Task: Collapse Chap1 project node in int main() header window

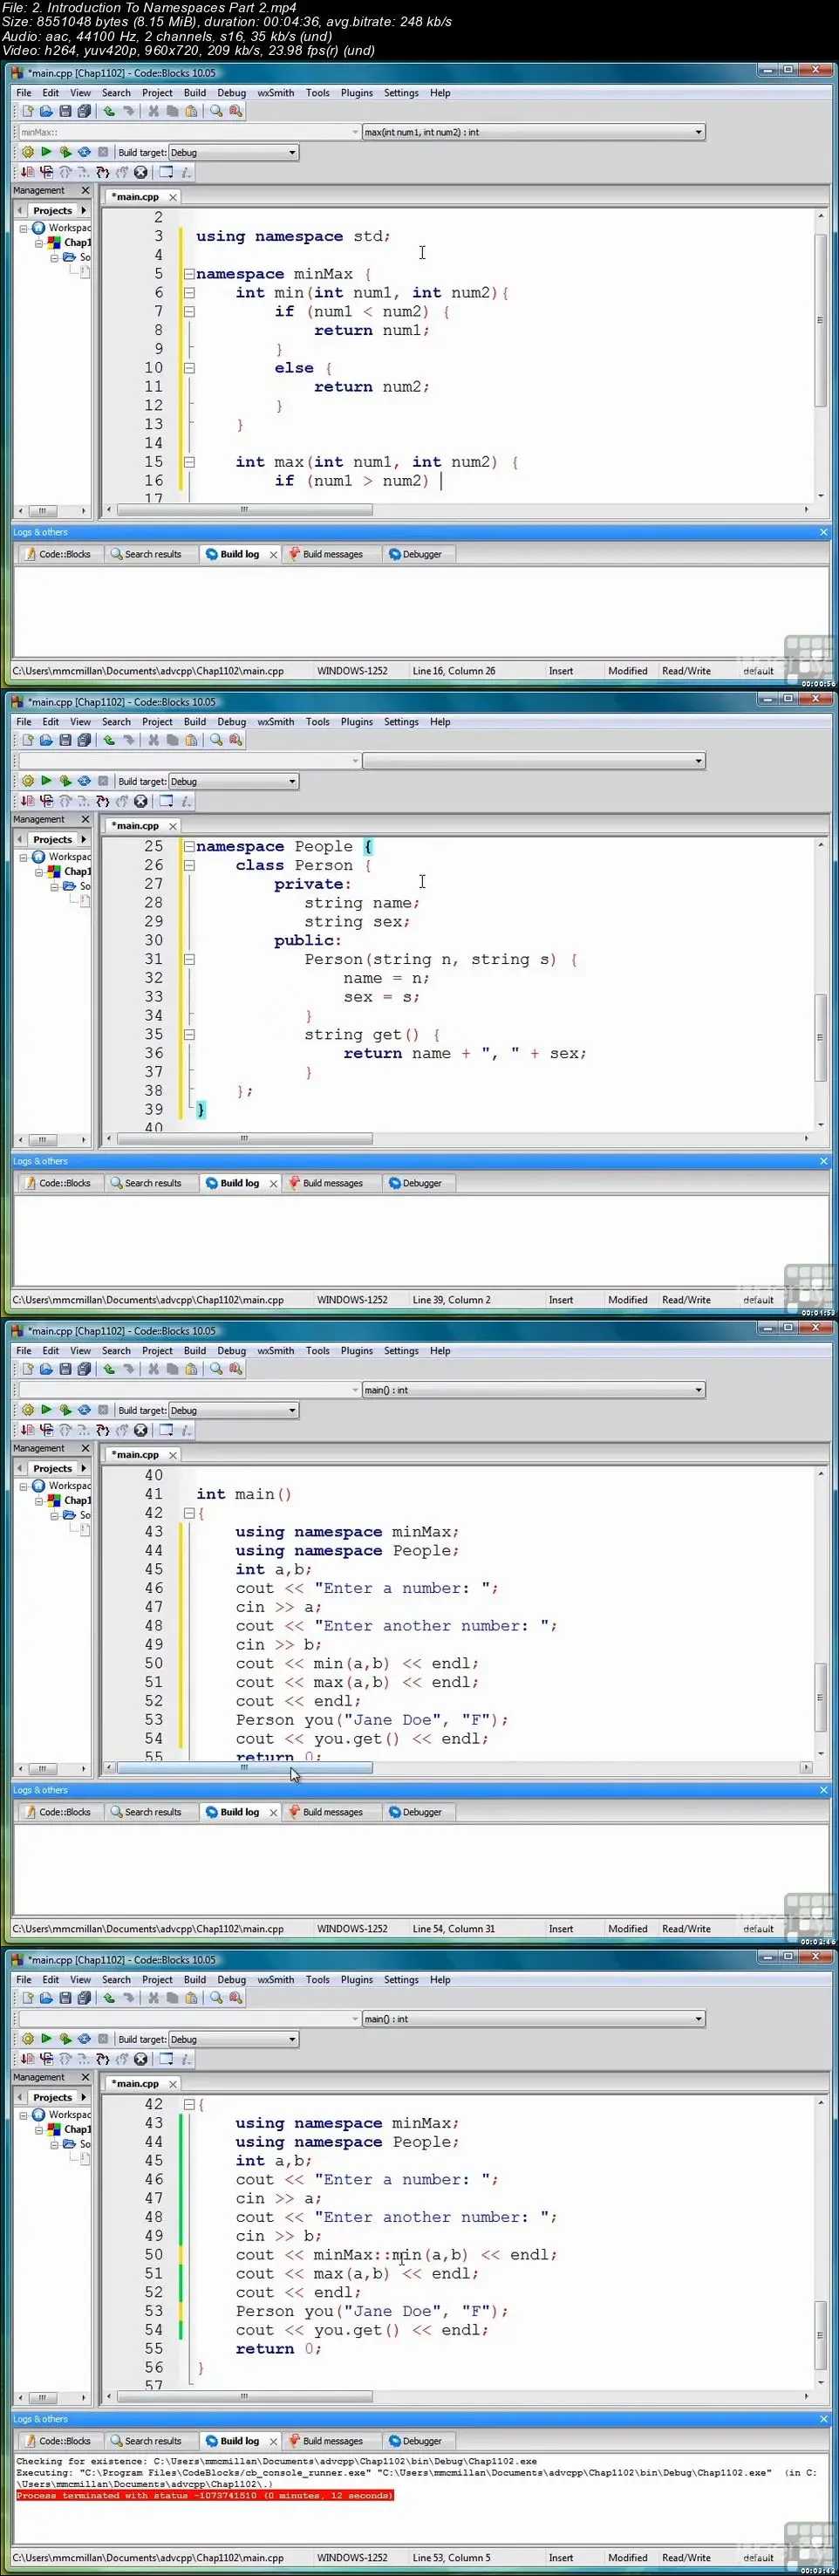Action: (39, 1501)
